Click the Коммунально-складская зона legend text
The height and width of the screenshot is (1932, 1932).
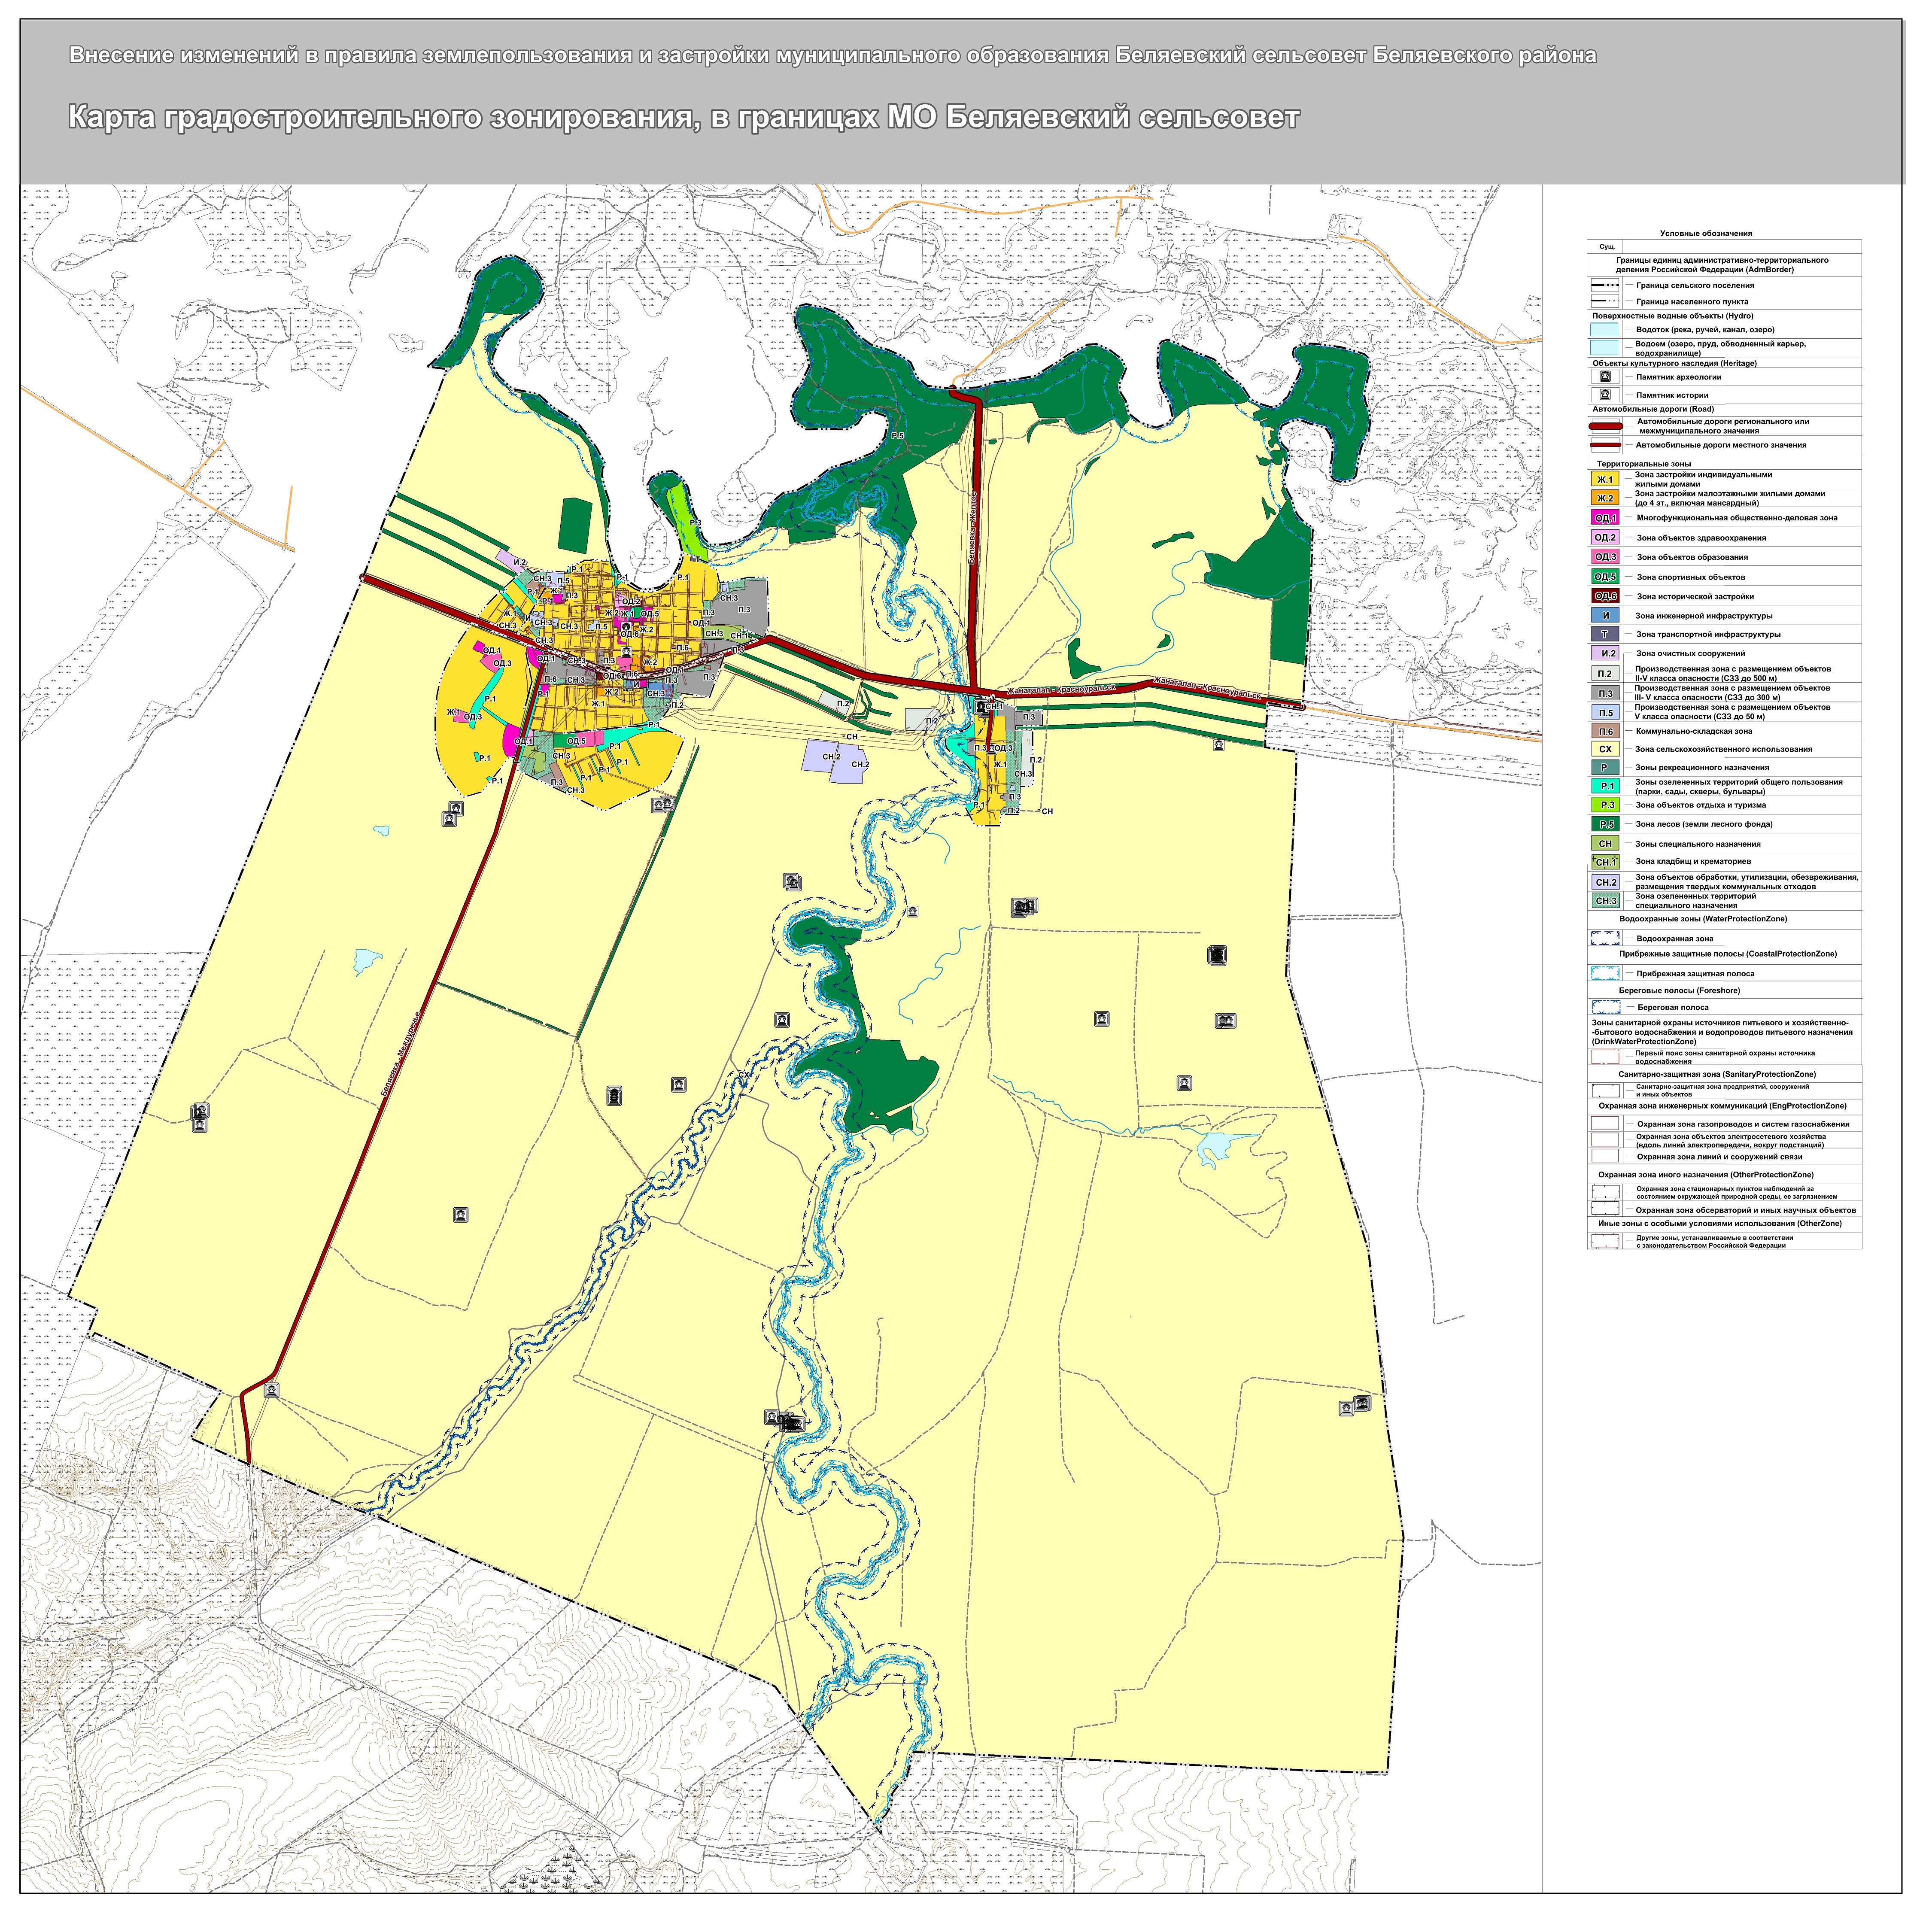tap(1694, 731)
